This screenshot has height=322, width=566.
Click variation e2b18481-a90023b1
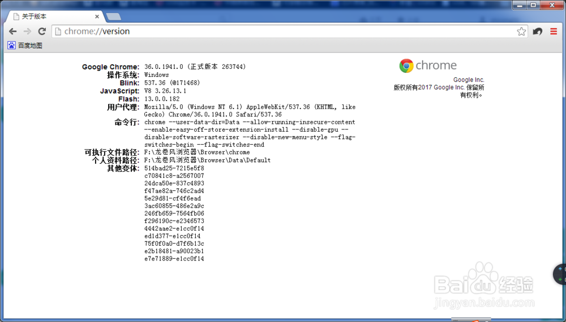(x=174, y=251)
